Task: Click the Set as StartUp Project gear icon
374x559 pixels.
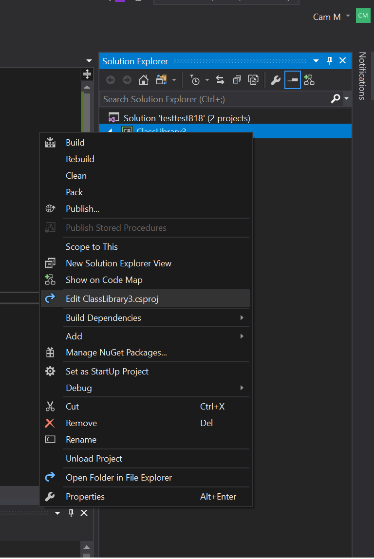Action: tap(50, 371)
